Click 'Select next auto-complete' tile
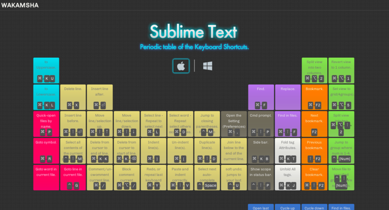389x210 pixels. 207,178
